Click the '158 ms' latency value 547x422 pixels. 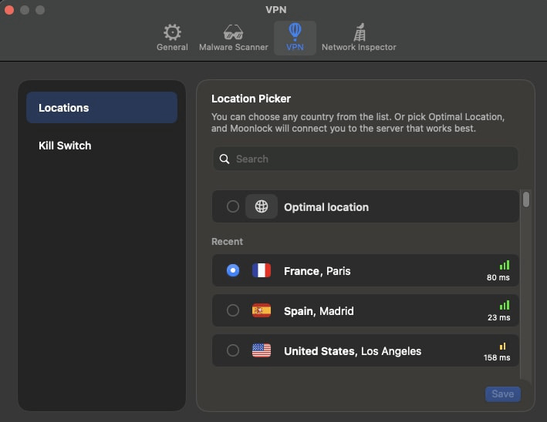(497, 358)
